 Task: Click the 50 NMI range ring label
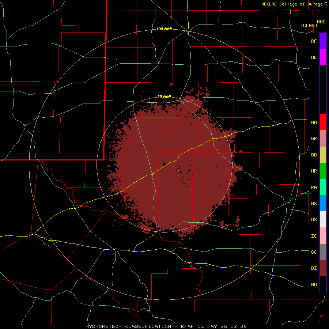point(164,97)
